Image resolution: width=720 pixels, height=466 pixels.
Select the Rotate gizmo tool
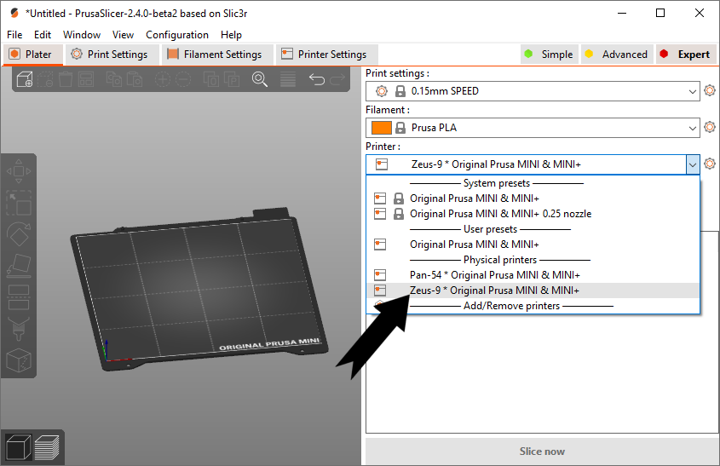(x=19, y=234)
